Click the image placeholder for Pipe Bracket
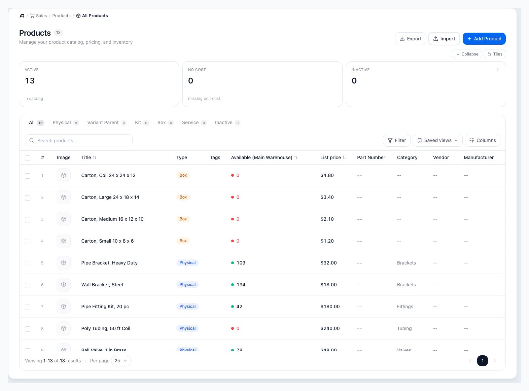The height and width of the screenshot is (391, 529). click(64, 263)
